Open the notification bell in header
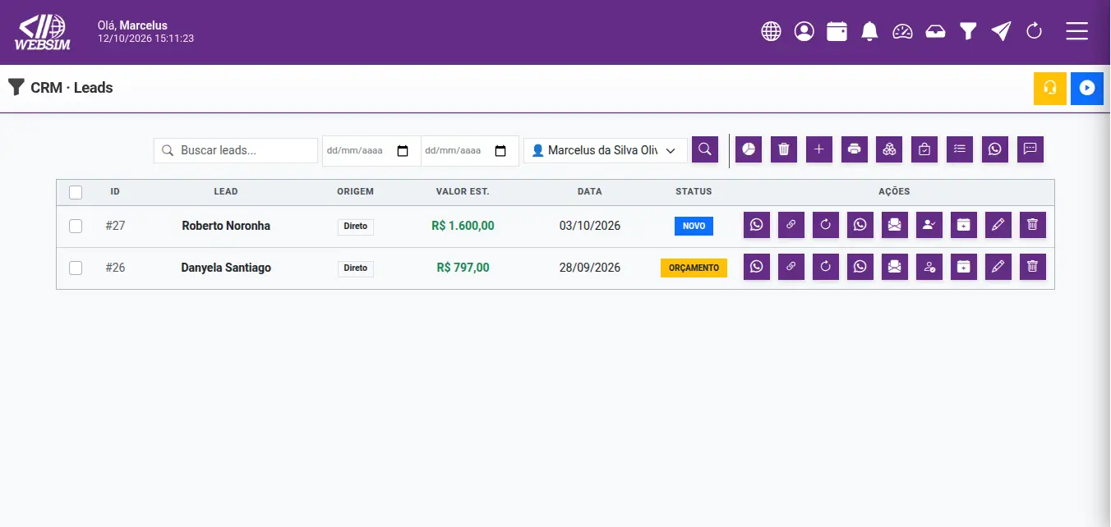The width and height of the screenshot is (1111, 527). (869, 32)
